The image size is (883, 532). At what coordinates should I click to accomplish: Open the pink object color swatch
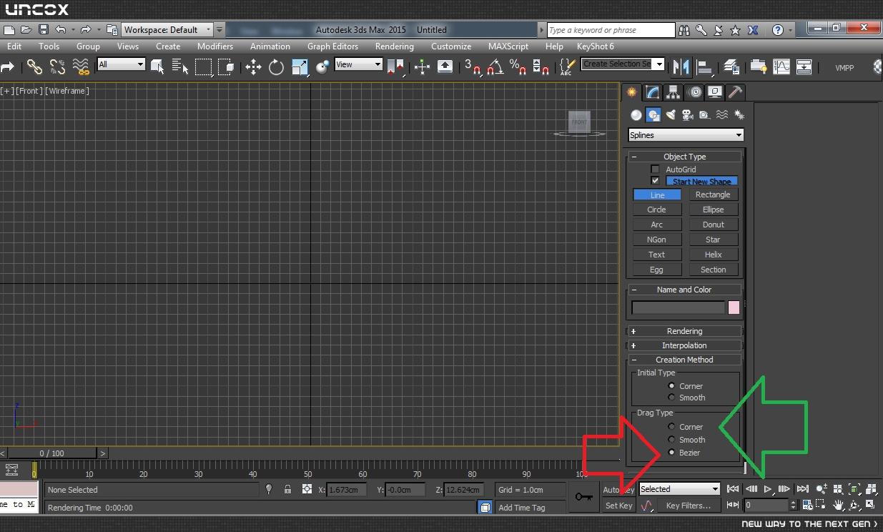pyautogui.click(x=734, y=307)
